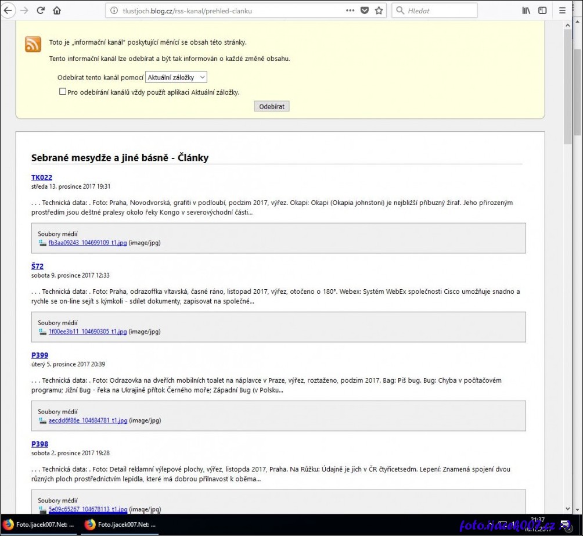Open the Firefox hamburger menu
The width and height of the screenshot is (583, 536).
coord(562,10)
